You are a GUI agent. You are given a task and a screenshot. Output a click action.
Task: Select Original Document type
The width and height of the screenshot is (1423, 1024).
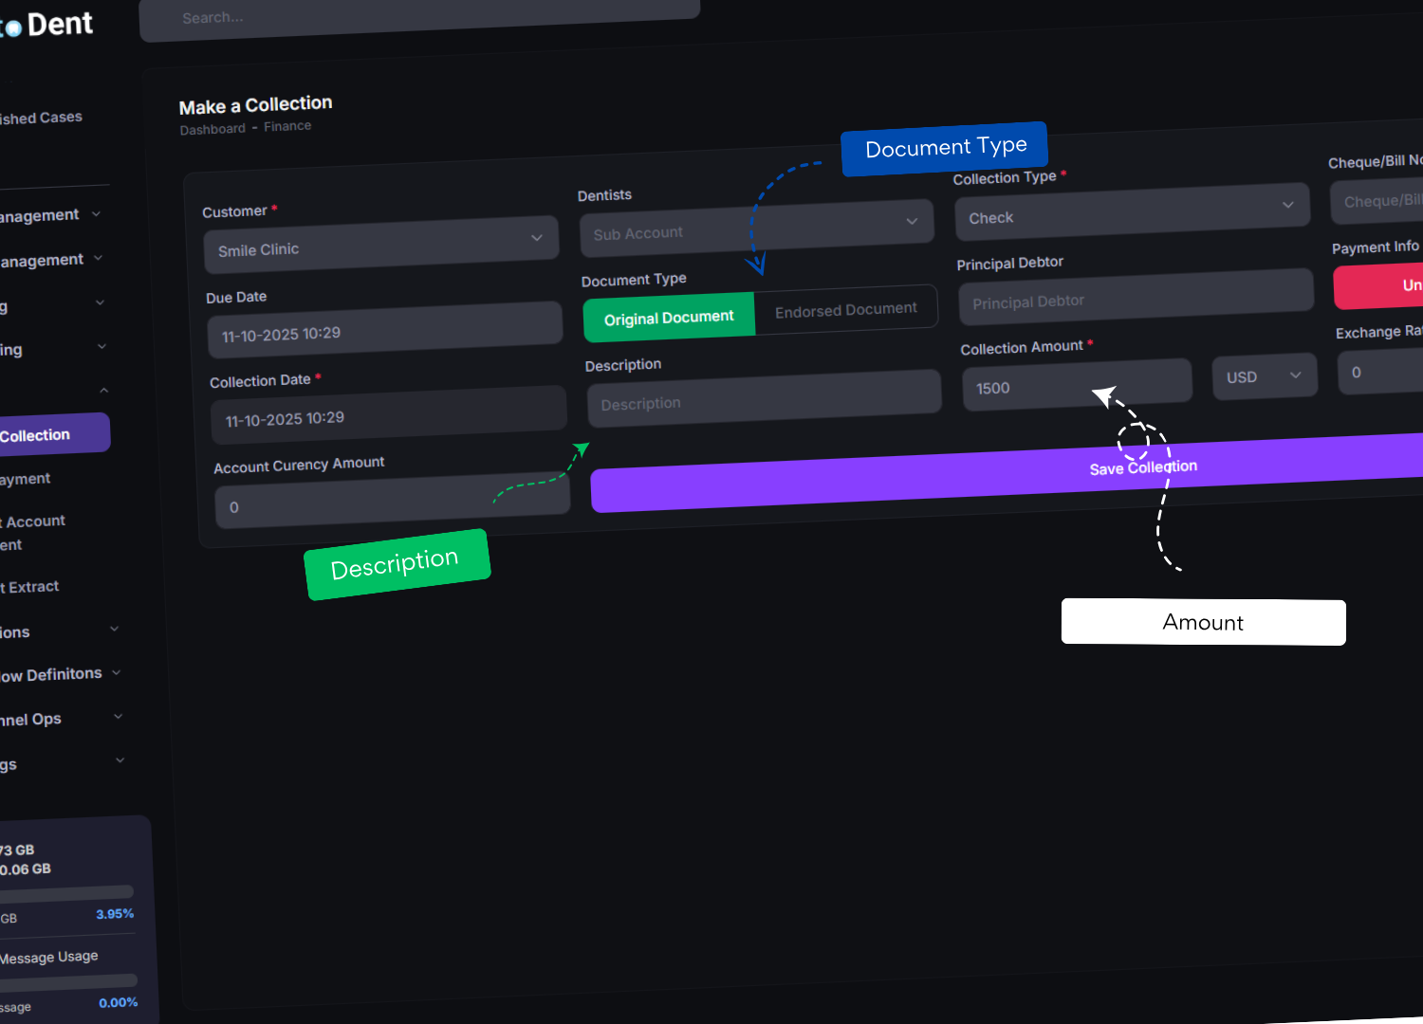[x=669, y=317]
